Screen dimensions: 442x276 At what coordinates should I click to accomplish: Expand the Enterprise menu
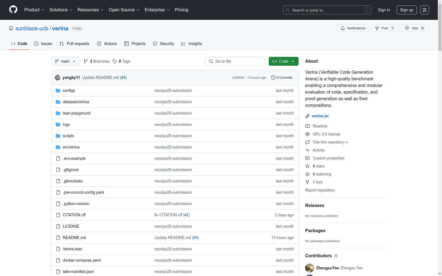(157, 10)
